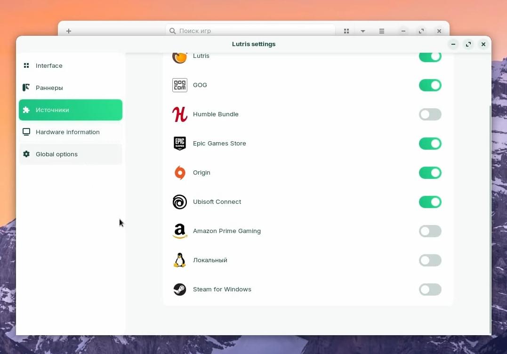Click the Раннеры runner icon in sidebar
Screen dimensions: 507x354
(x=26, y=88)
